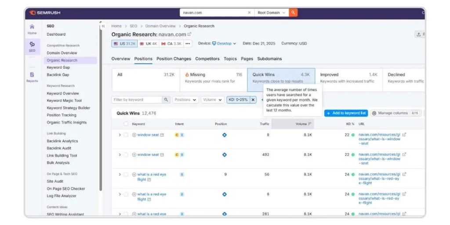The width and height of the screenshot is (450, 225).
Task: Open the Pages tab
Action: [x=247, y=59]
